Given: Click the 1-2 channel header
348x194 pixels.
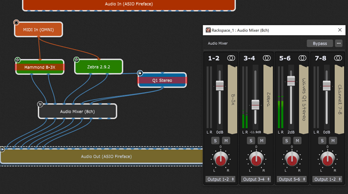Looking at the screenshot, I should (214, 58).
